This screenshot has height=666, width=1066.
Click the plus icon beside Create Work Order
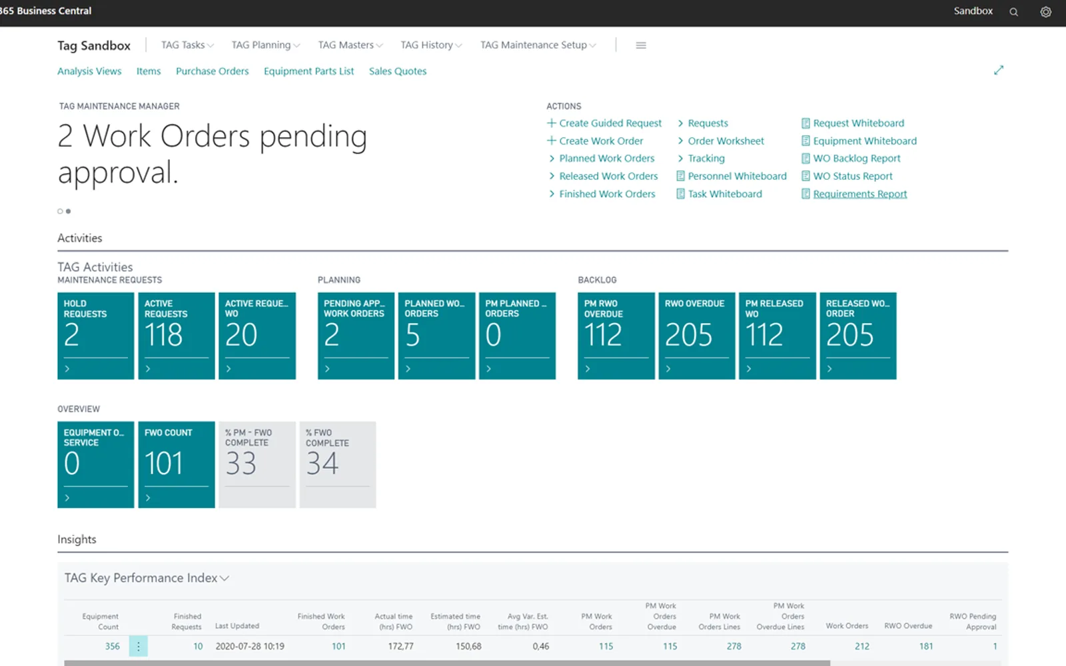coord(552,141)
